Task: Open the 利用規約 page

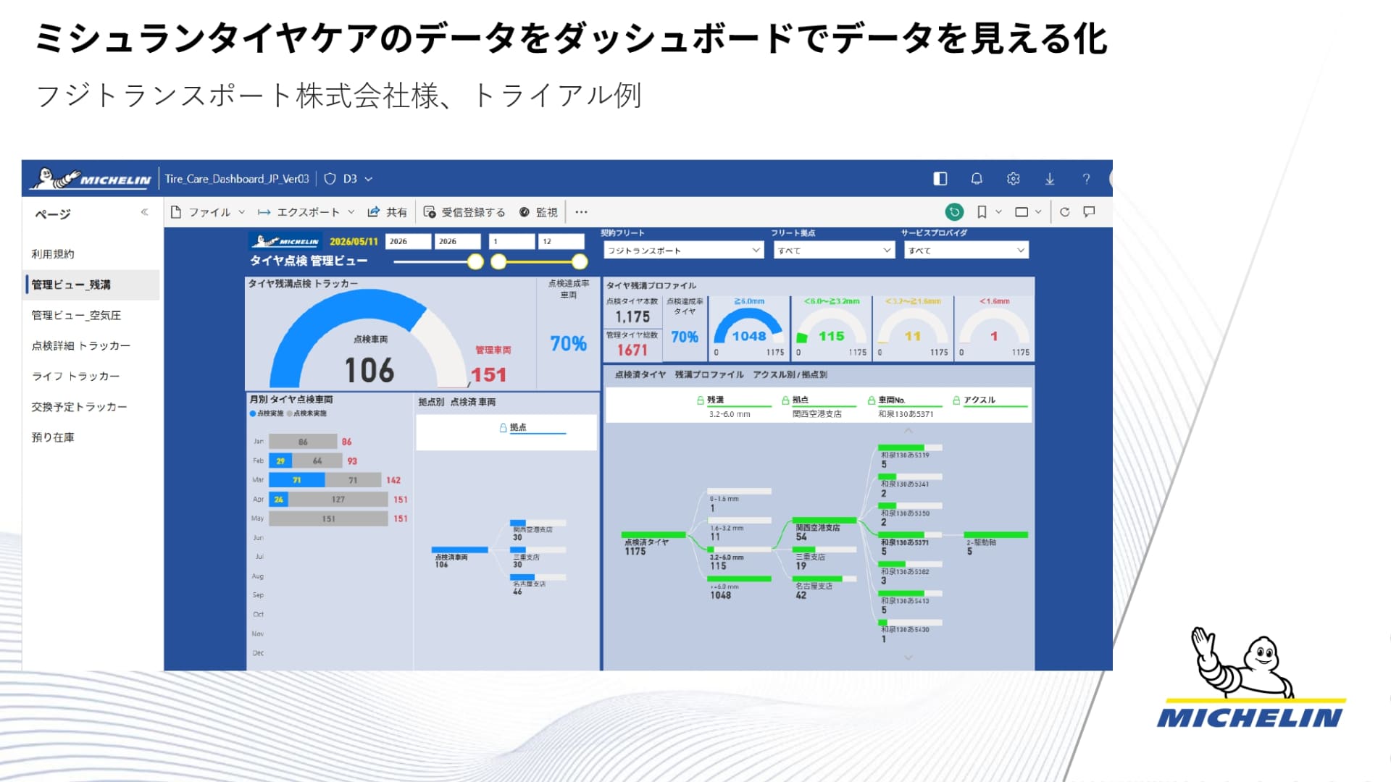Action: pos(91,254)
